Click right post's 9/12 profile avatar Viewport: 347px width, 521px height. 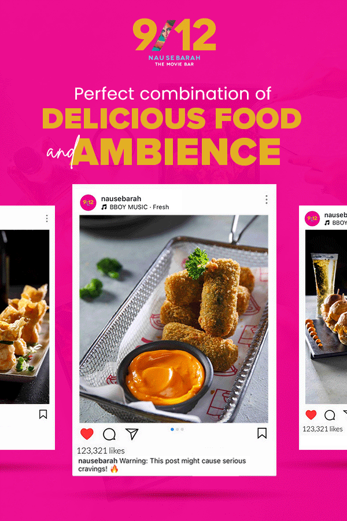312,219
